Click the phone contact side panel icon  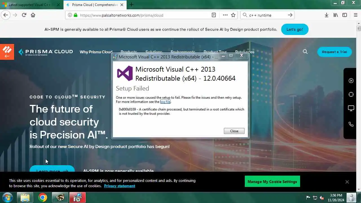click(351, 124)
